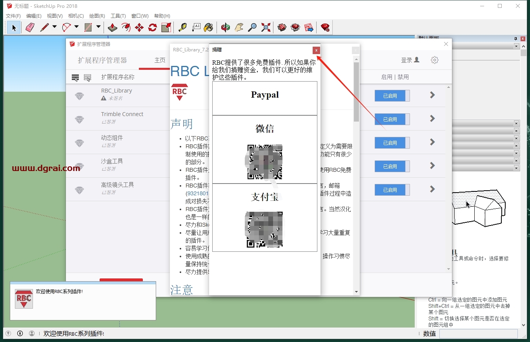Click RBC logo in welcome popup
The height and width of the screenshot is (342, 530).
point(24,299)
